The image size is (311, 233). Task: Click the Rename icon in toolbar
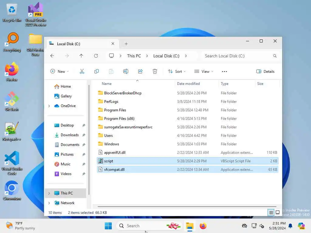click(126, 72)
